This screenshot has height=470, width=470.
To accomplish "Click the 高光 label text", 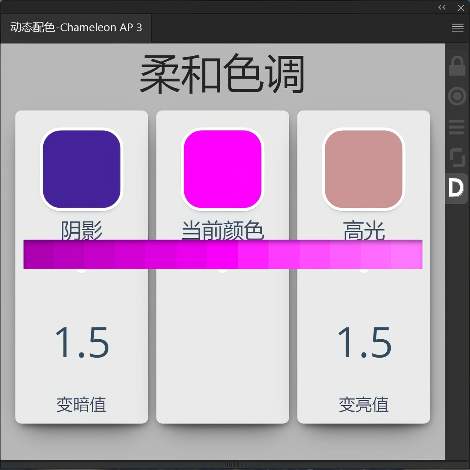I will 364,230.
